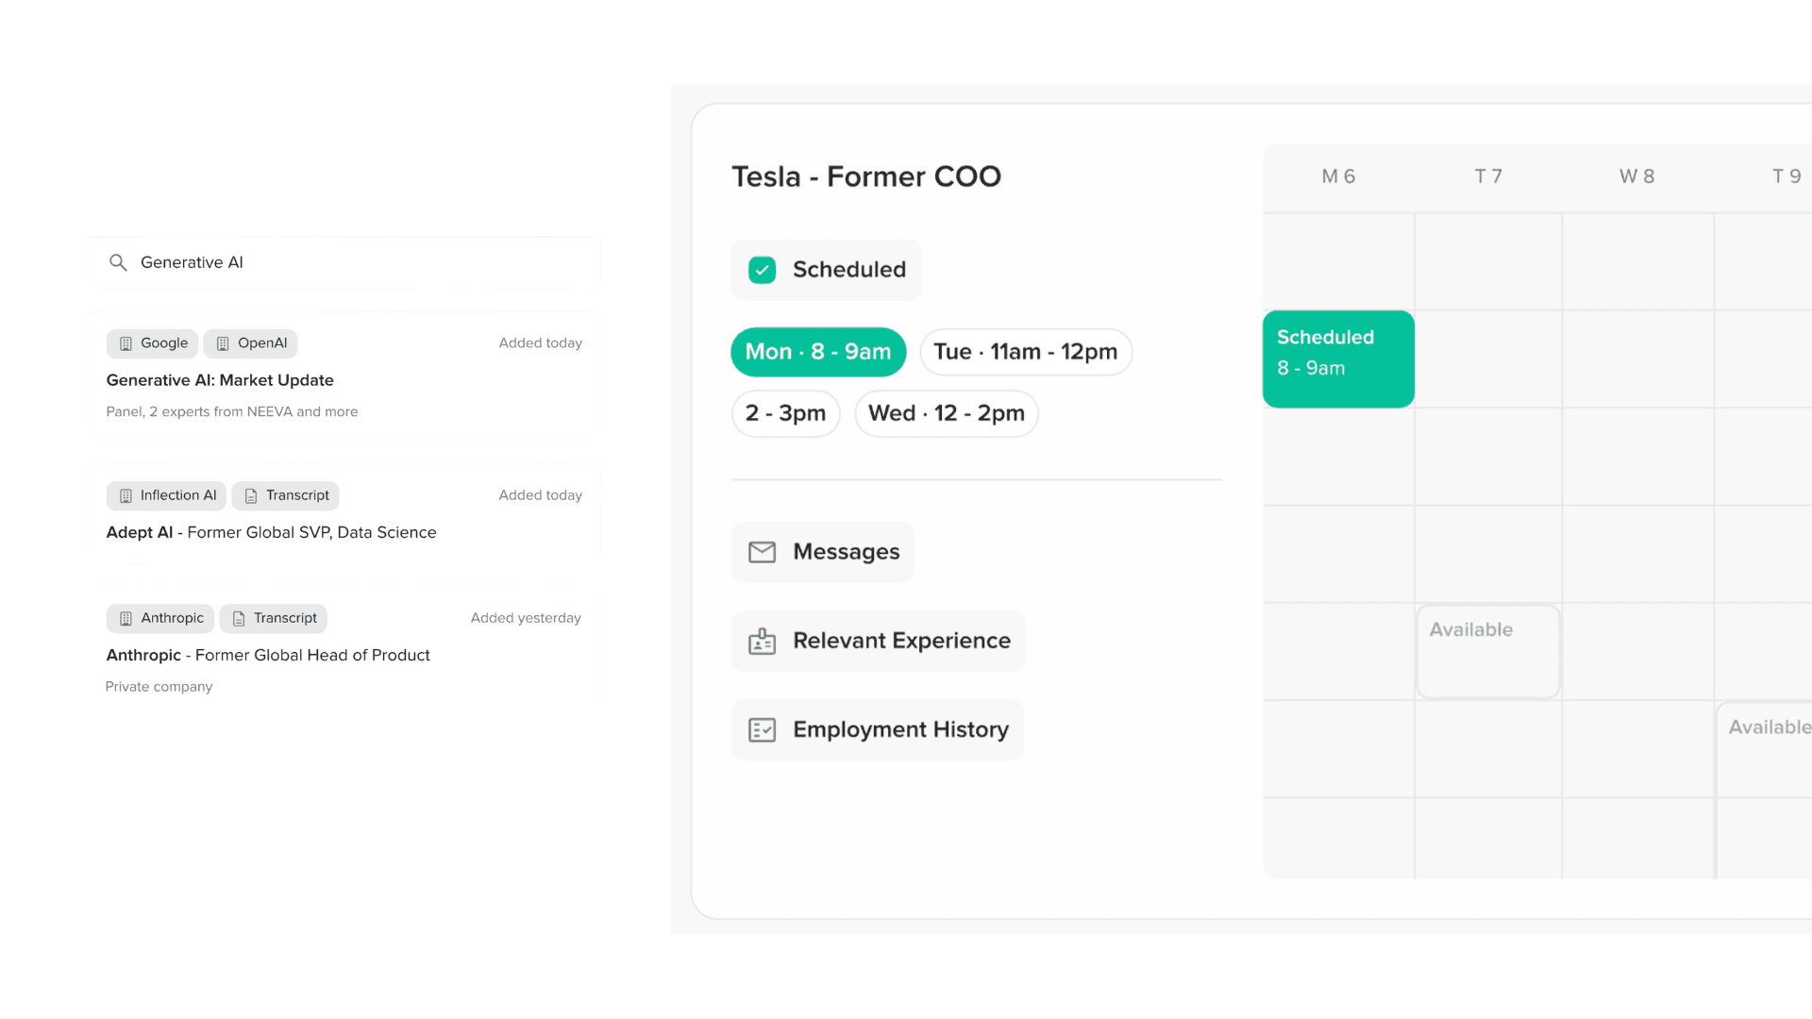The width and height of the screenshot is (1812, 1019).
Task: Select Wed 12 - 2pm time slot
Action: (x=947, y=413)
